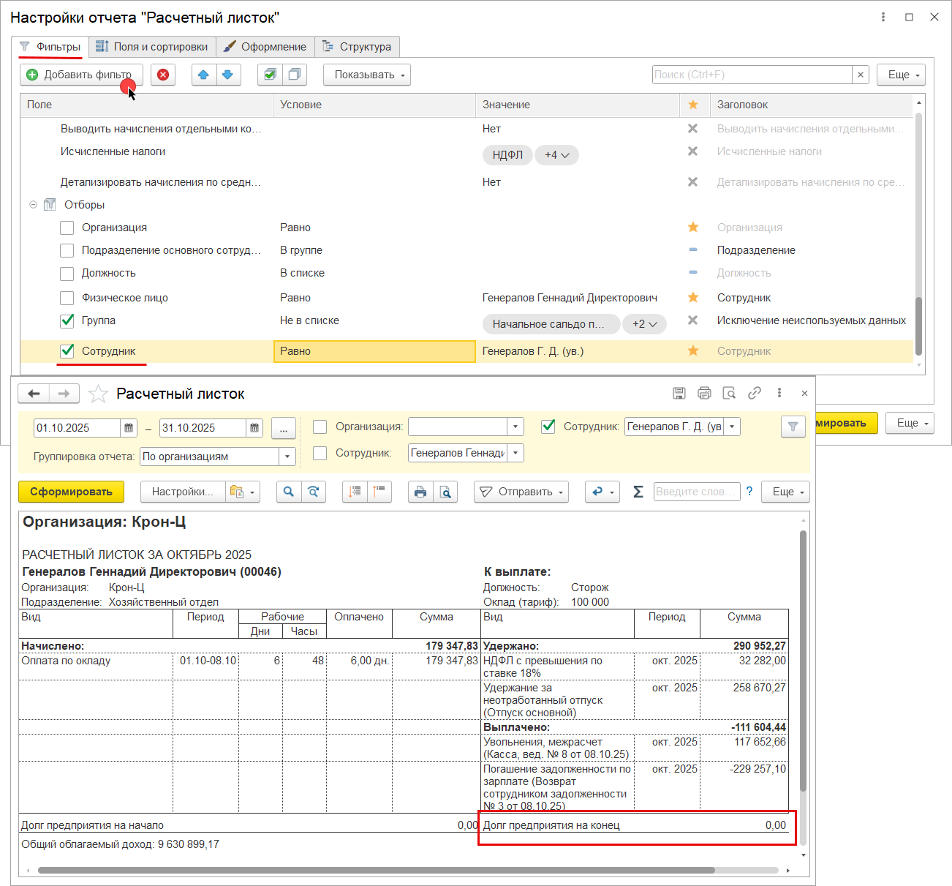
Task: Enable the Физическое лицо filter checkbox
Action: 67,298
